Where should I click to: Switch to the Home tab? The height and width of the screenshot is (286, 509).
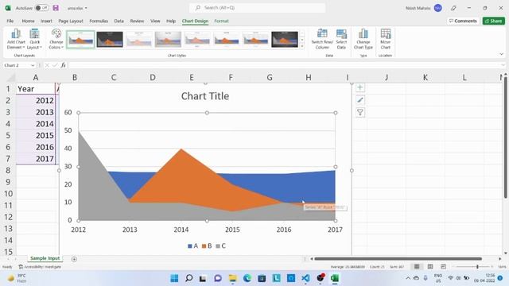coord(29,21)
